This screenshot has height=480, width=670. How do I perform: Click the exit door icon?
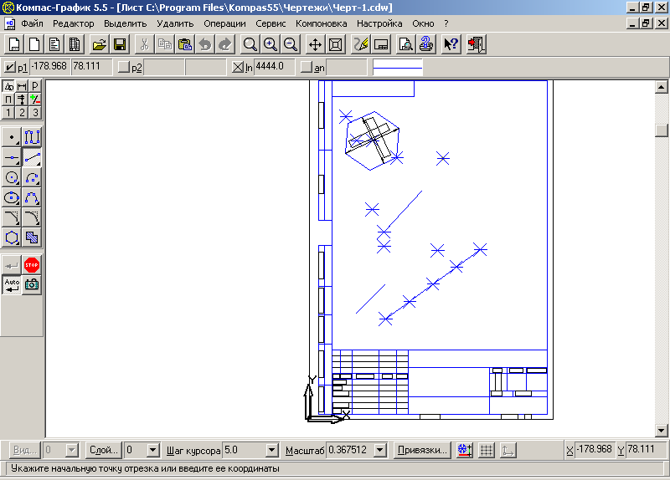[x=476, y=44]
